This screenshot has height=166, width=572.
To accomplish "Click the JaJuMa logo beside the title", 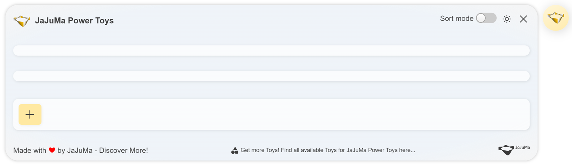I will [22, 21].
